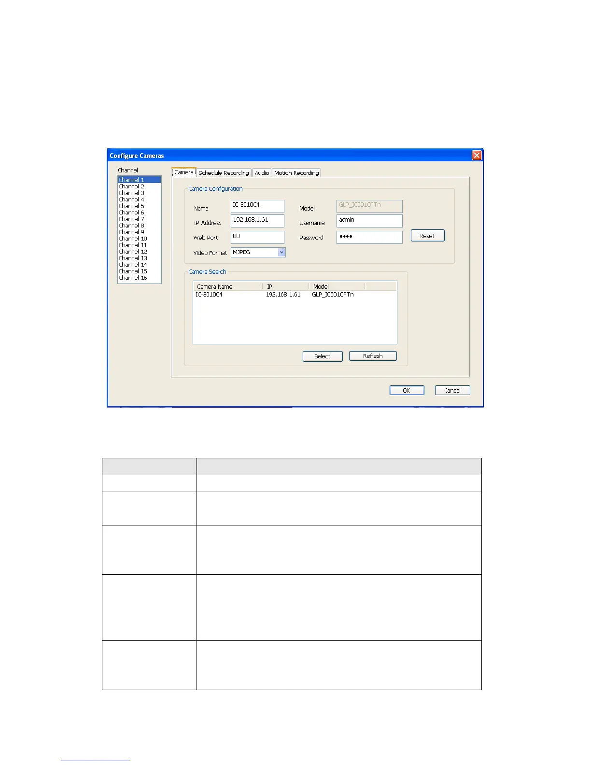The image size is (591, 765).
Task: Select Channel 6 in the list
Action: click(x=140, y=212)
